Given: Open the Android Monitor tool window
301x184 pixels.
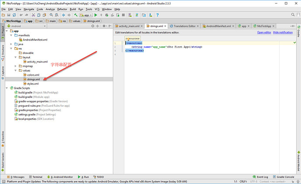Looking at the screenshot, I should (60, 177).
